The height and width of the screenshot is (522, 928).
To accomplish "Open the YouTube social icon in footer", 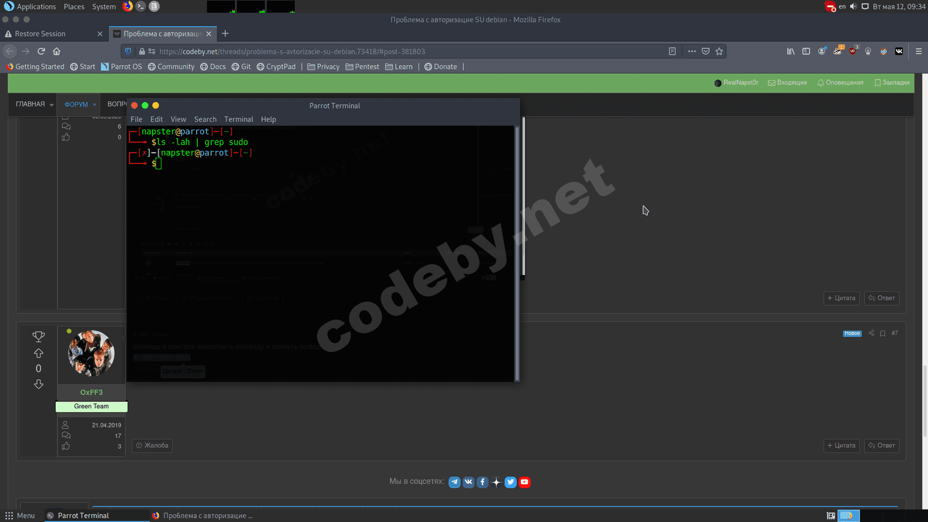I will (525, 482).
